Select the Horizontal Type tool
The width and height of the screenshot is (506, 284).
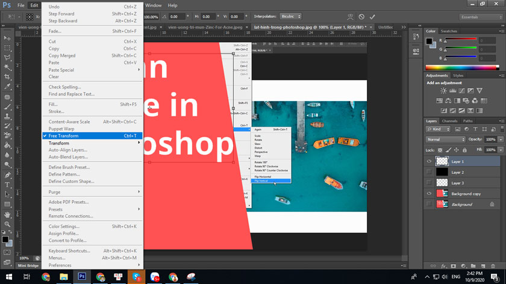(x=7, y=185)
